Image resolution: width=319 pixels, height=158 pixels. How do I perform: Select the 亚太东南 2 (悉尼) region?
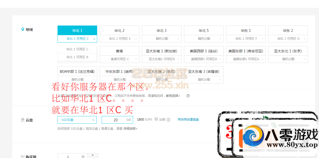(162, 71)
